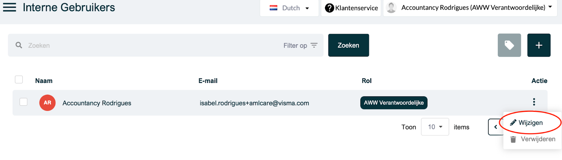Image resolution: width=562 pixels, height=160 pixels.
Task: Check the Accountancy Rodrigues row checkbox
Action: tap(24, 102)
